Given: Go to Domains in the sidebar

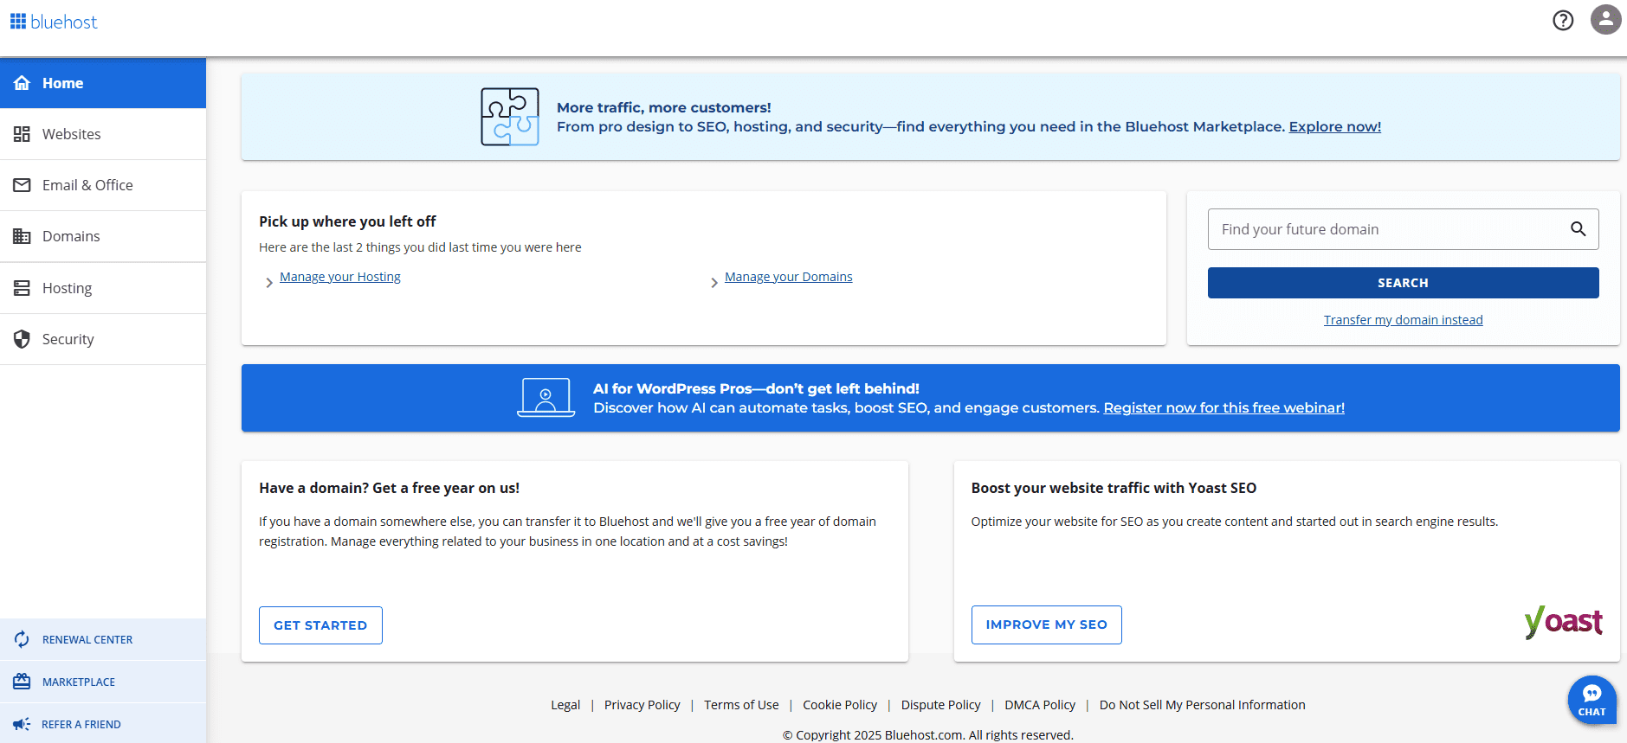Looking at the screenshot, I should 103,236.
